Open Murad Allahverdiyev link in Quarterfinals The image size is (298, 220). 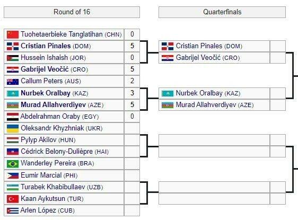pyautogui.click(x=206, y=104)
